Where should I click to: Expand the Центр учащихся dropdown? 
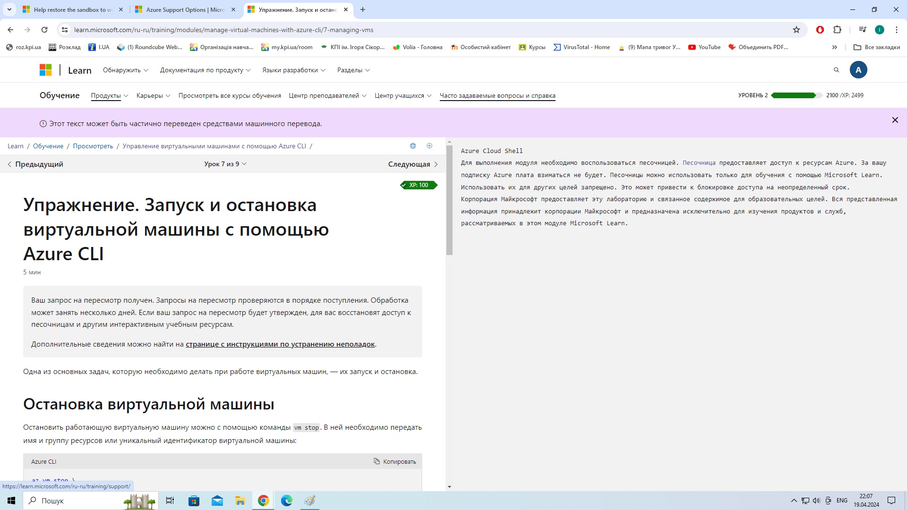click(x=403, y=95)
